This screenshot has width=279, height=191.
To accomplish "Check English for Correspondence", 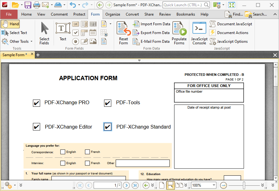I will tap(63, 152).
